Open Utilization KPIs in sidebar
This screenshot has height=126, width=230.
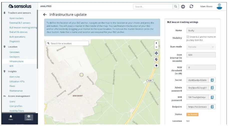17,81
